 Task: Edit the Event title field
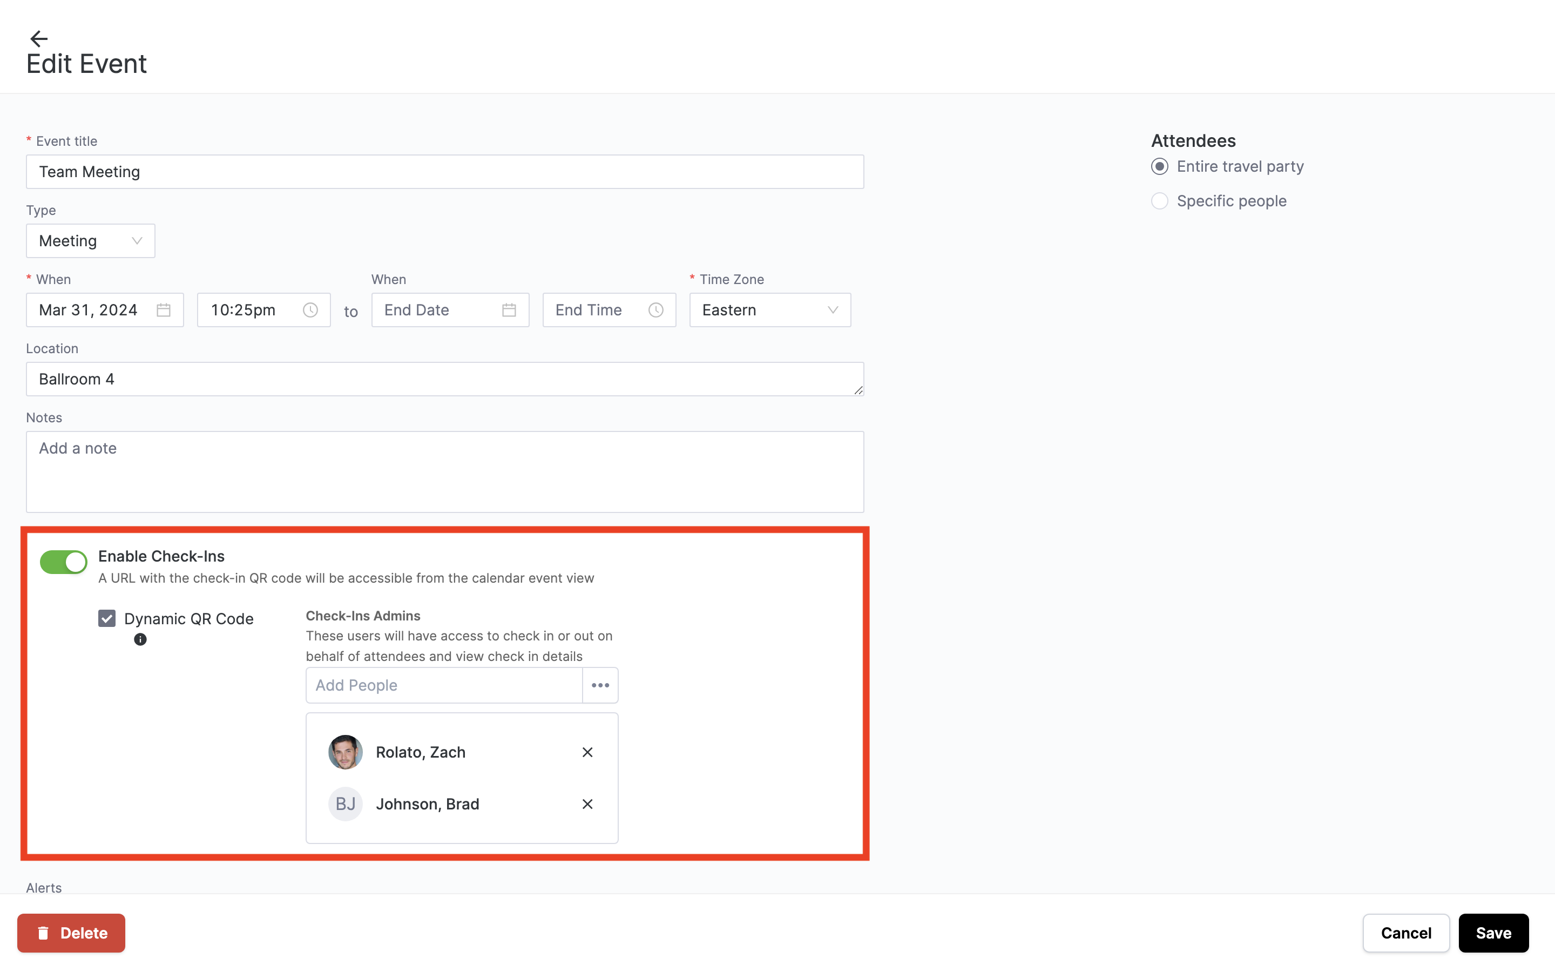pyautogui.click(x=445, y=172)
